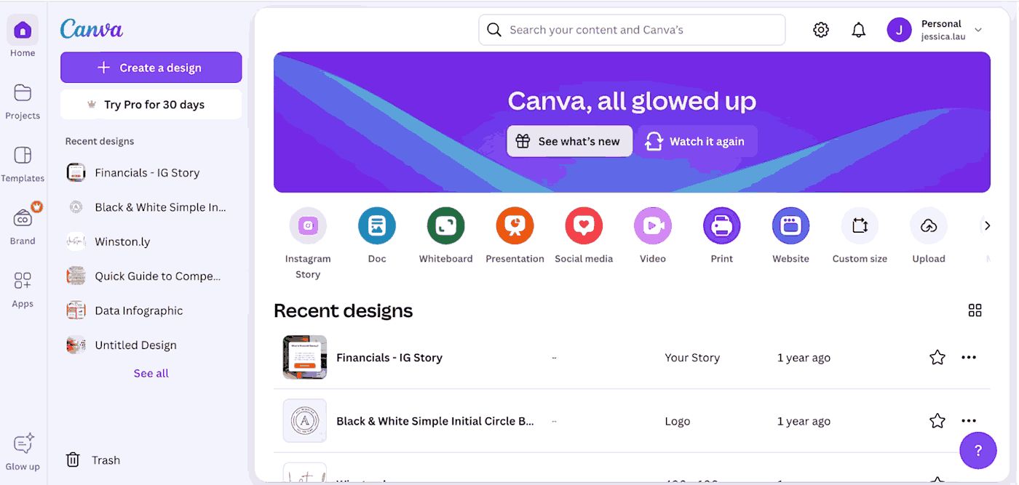Open the Financials - IG Story table row title
The image size is (1019, 485).
pyautogui.click(x=389, y=358)
